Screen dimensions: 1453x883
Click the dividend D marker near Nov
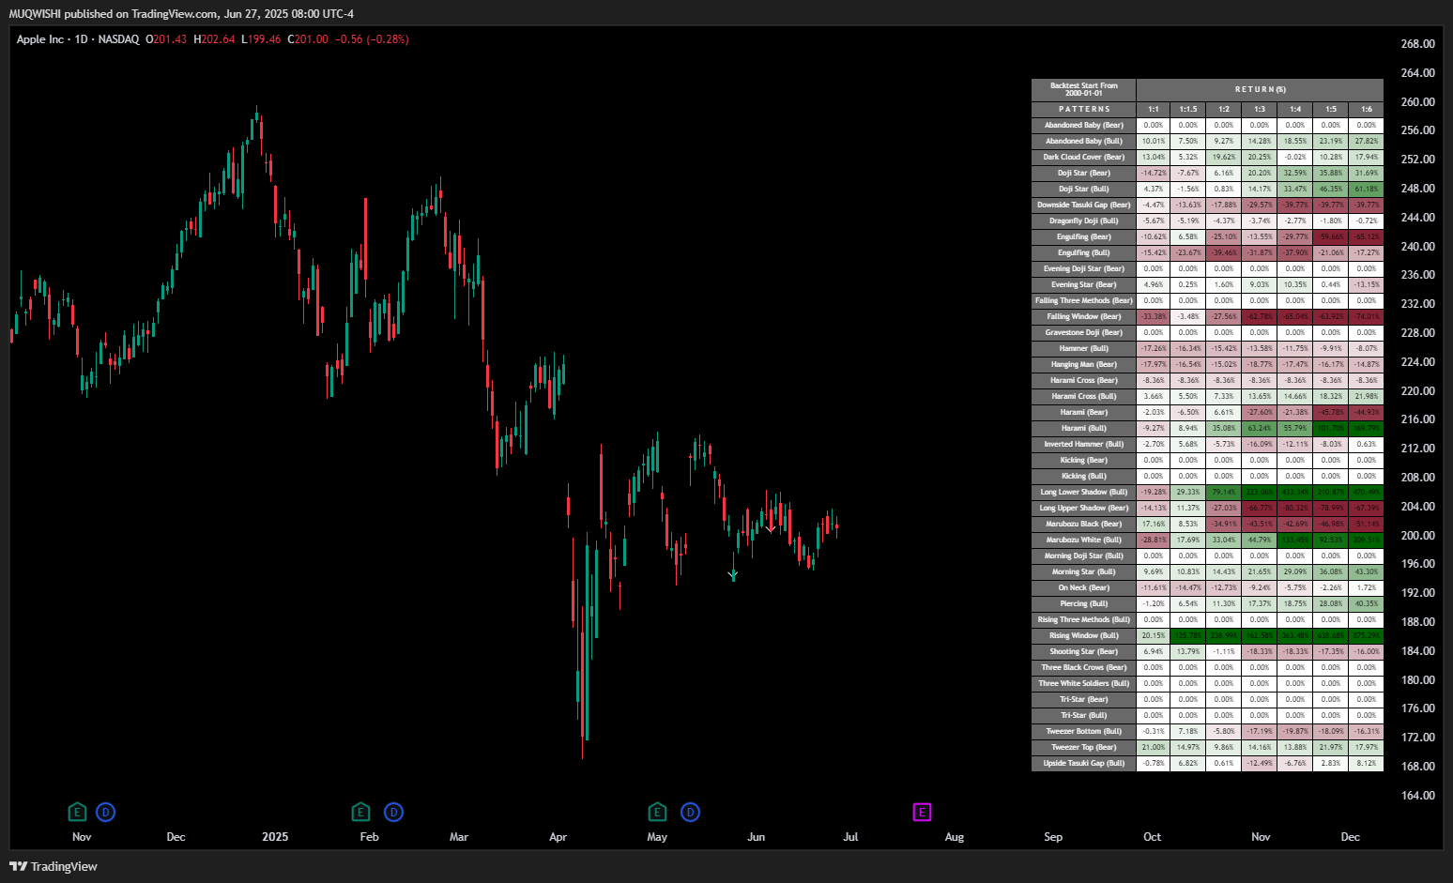pyautogui.click(x=106, y=813)
